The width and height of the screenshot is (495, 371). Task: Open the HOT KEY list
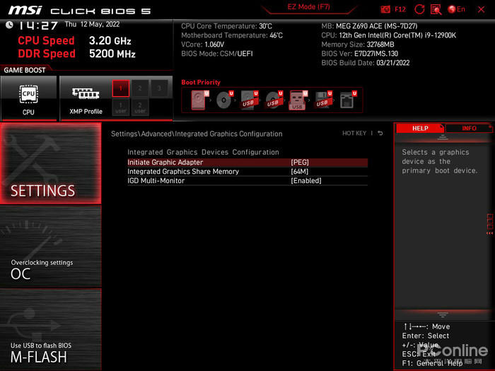354,133
